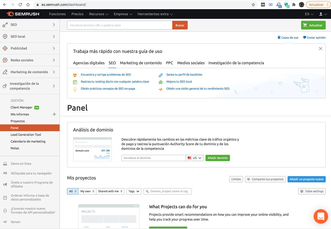Open link Mejora tu SEO local
Screen dimensions: 331x229
tap(179, 82)
